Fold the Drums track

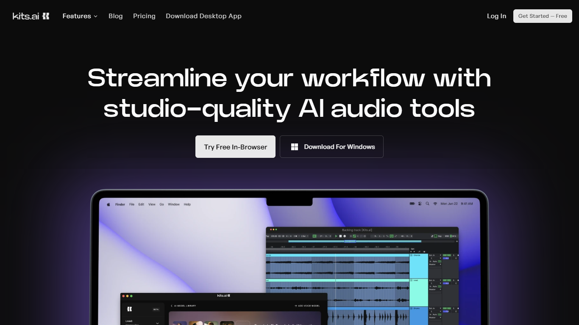click(x=411, y=308)
